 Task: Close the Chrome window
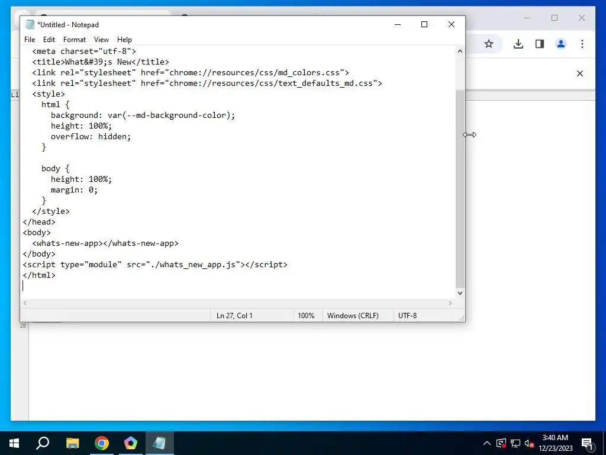[582, 18]
